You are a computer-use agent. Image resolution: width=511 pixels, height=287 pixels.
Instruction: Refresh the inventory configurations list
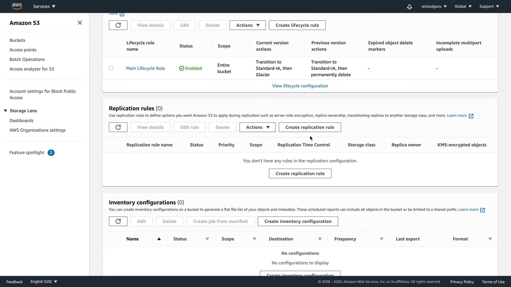click(118, 221)
